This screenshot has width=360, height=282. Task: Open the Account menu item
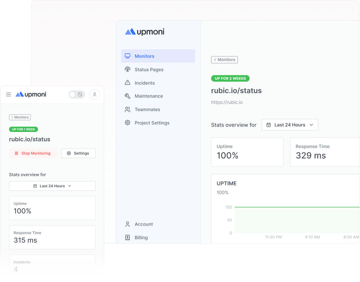[144, 224]
